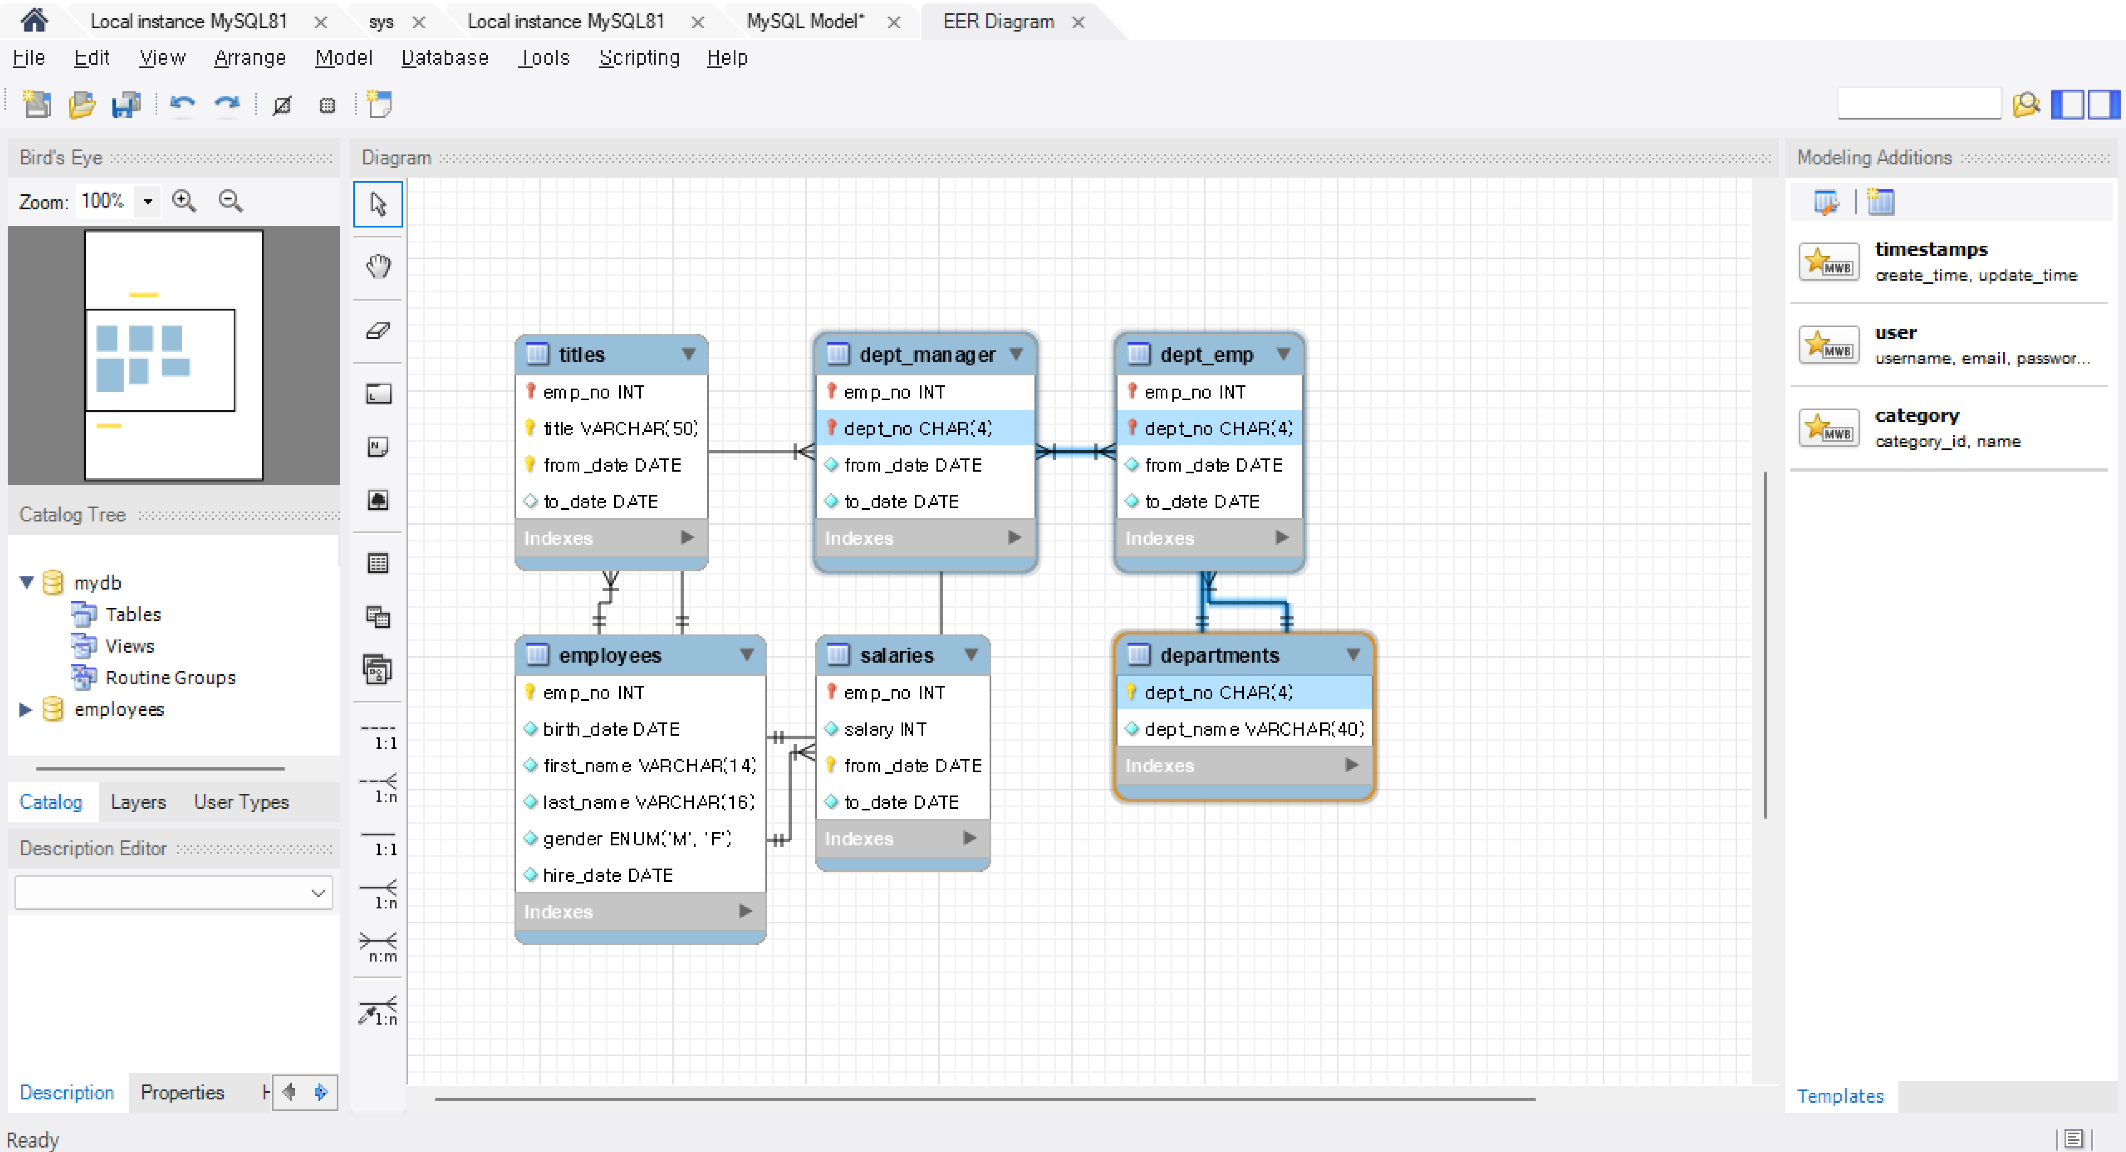The width and height of the screenshot is (2126, 1152).
Task: Select the hand pan tool
Action: [378, 266]
